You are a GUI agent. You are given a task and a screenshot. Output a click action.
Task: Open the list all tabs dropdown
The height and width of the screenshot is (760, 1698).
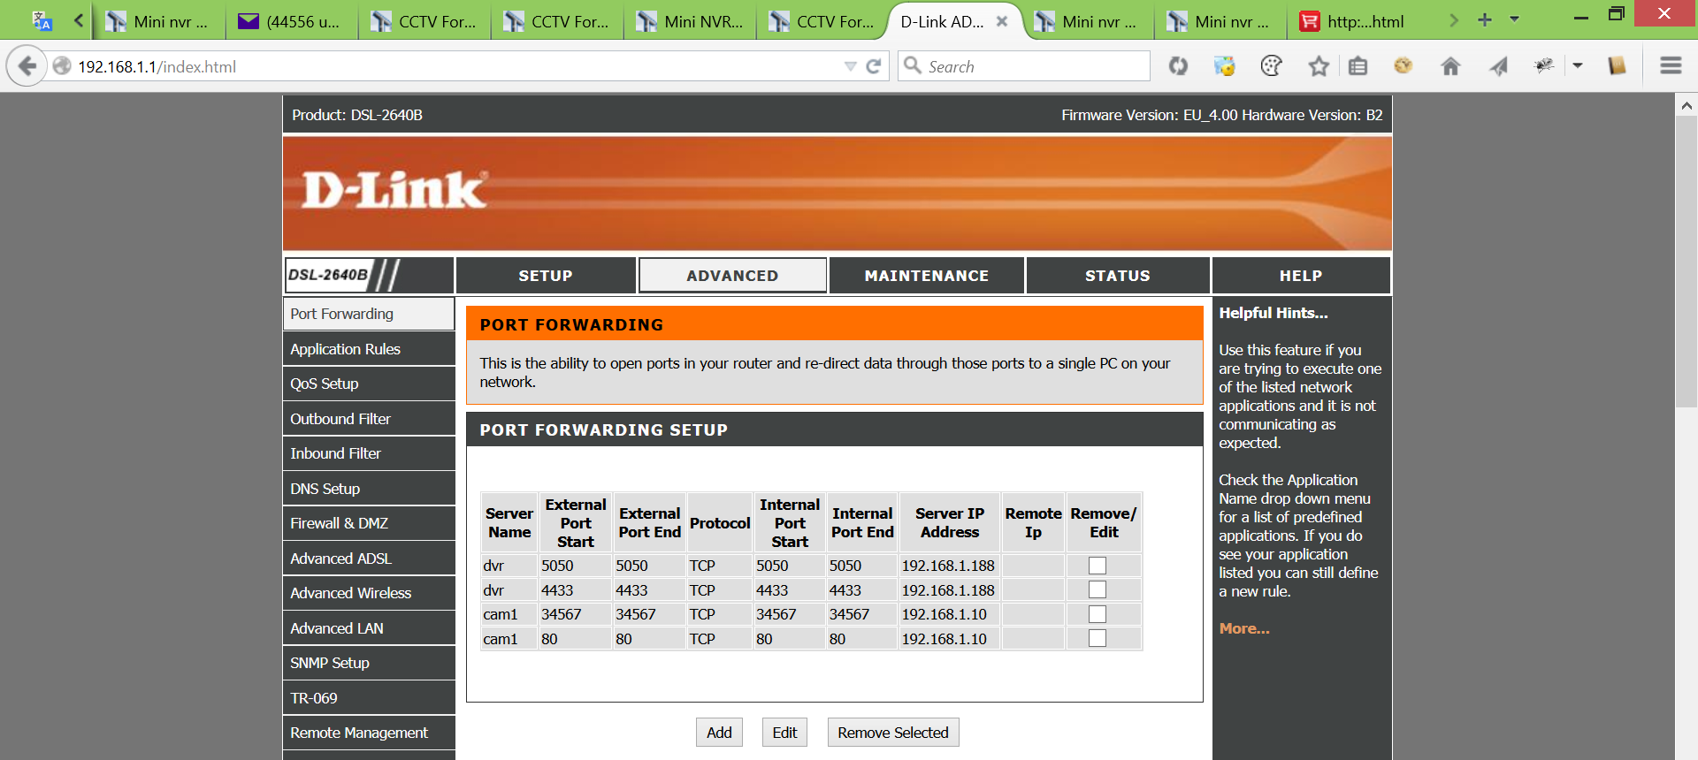point(1514,20)
